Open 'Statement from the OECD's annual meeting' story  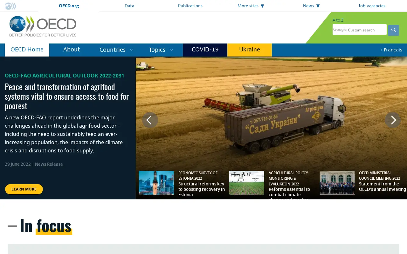pyautogui.click(x=383, y=187)
